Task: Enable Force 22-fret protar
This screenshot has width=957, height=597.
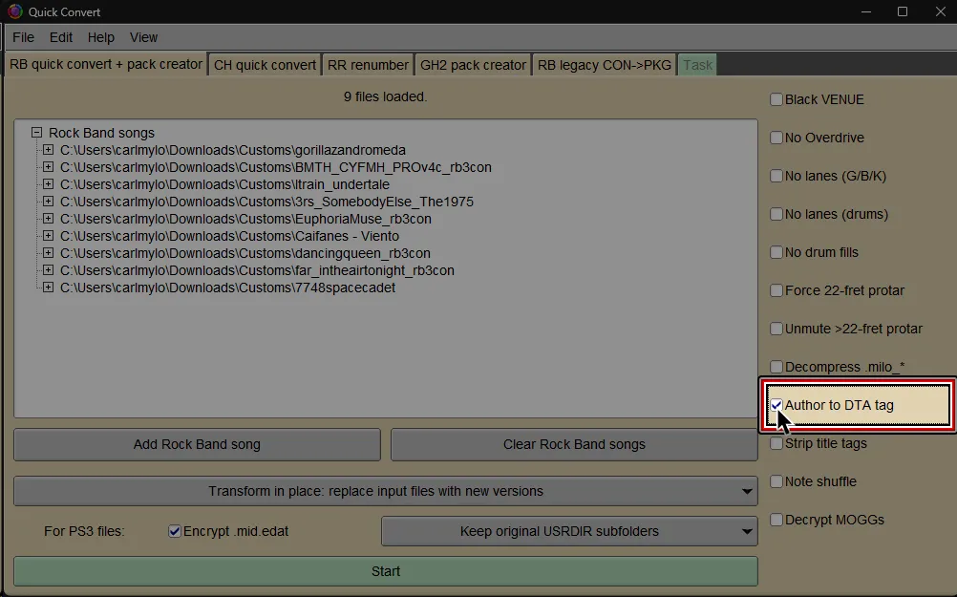Action: click(776, 290)
